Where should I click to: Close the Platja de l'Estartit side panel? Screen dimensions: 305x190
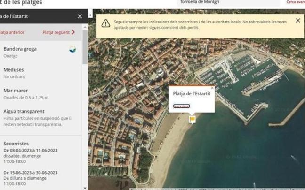(x=80, y=16)
